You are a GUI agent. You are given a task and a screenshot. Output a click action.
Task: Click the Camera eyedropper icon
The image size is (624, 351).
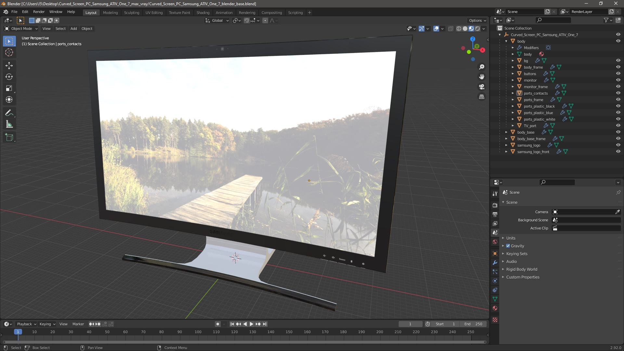(617, 212)
